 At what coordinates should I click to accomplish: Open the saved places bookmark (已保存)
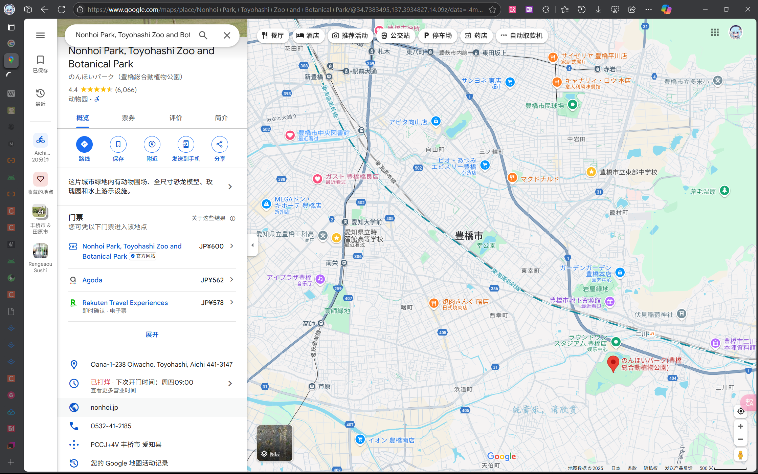click(x=40, y=64)
